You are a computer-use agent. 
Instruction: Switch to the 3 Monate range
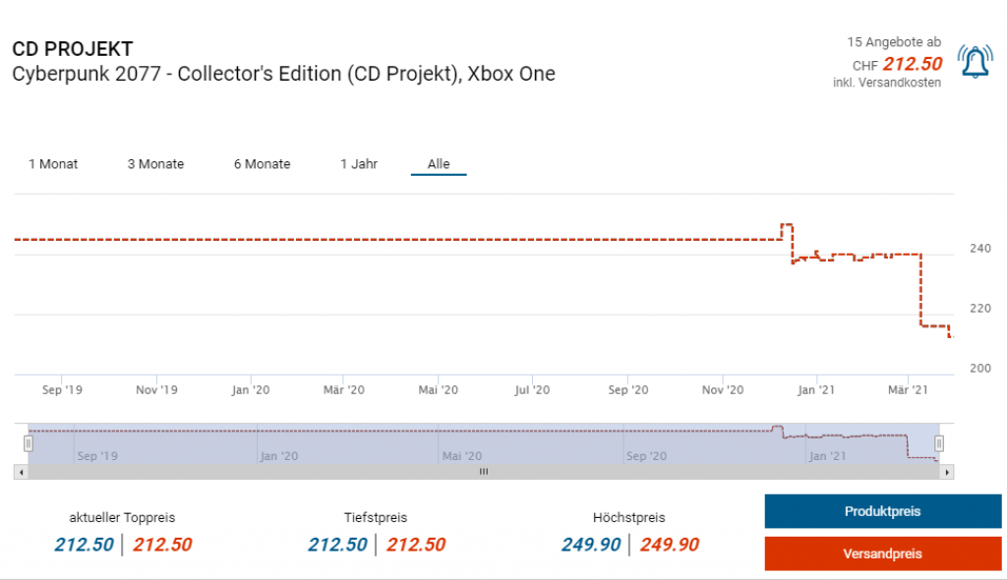[155, 164]
